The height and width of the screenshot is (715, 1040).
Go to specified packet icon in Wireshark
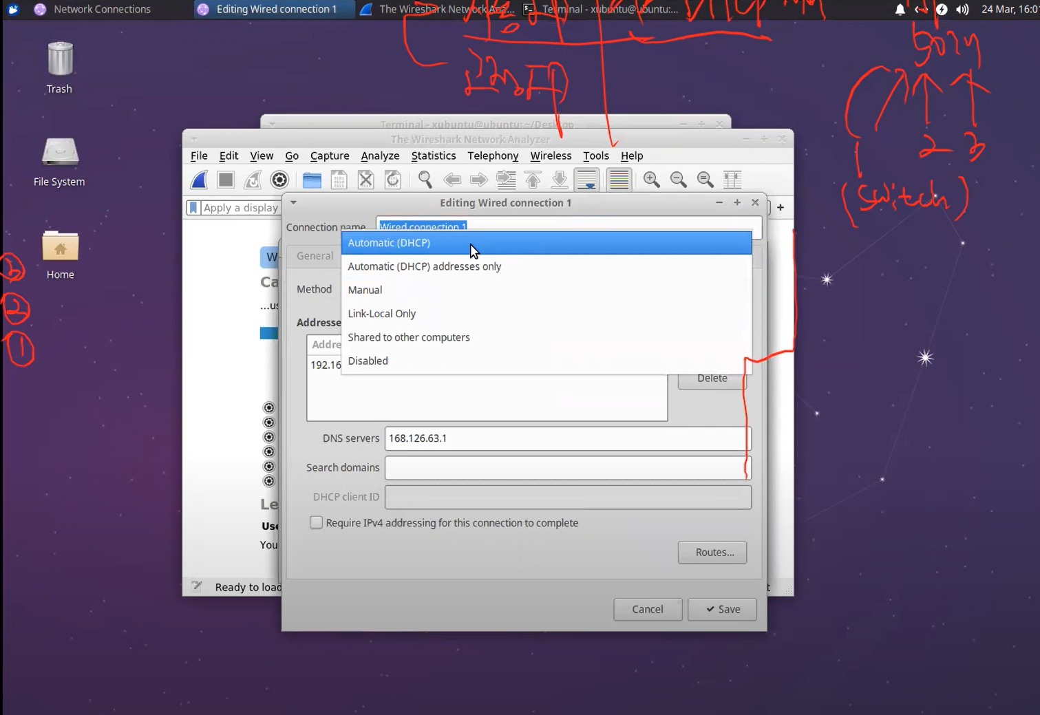click(506, 180)
